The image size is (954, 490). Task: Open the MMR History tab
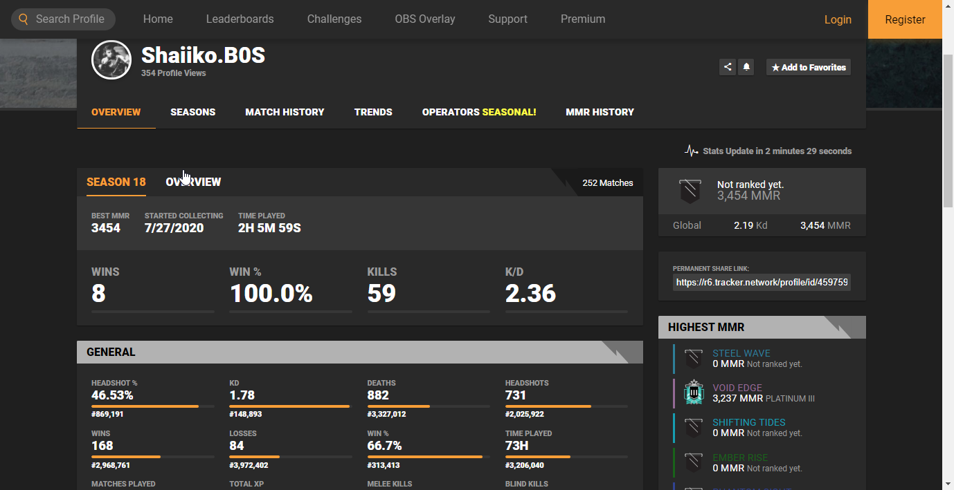pyautogui.click(x=600, y=112)
